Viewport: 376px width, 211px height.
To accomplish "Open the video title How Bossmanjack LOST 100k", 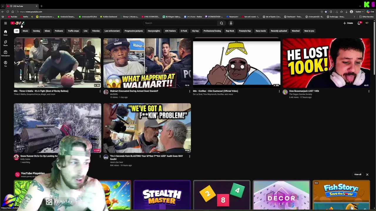I will coord(304,91).
